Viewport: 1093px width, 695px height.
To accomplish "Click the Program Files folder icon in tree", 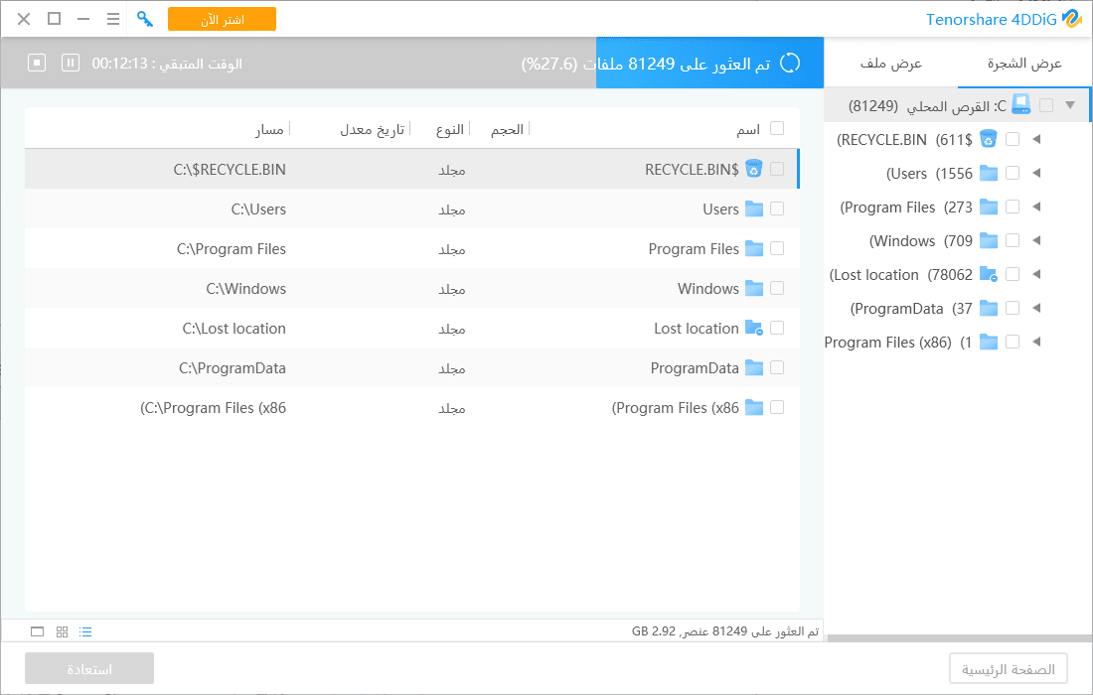I will tap(989, 207).
